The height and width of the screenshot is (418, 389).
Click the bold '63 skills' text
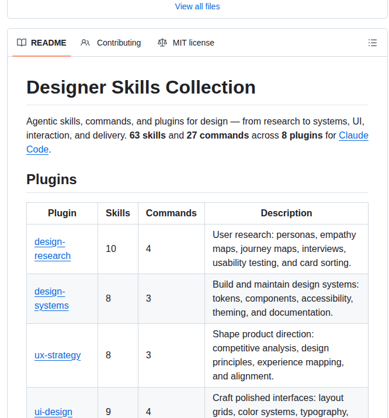148,136
